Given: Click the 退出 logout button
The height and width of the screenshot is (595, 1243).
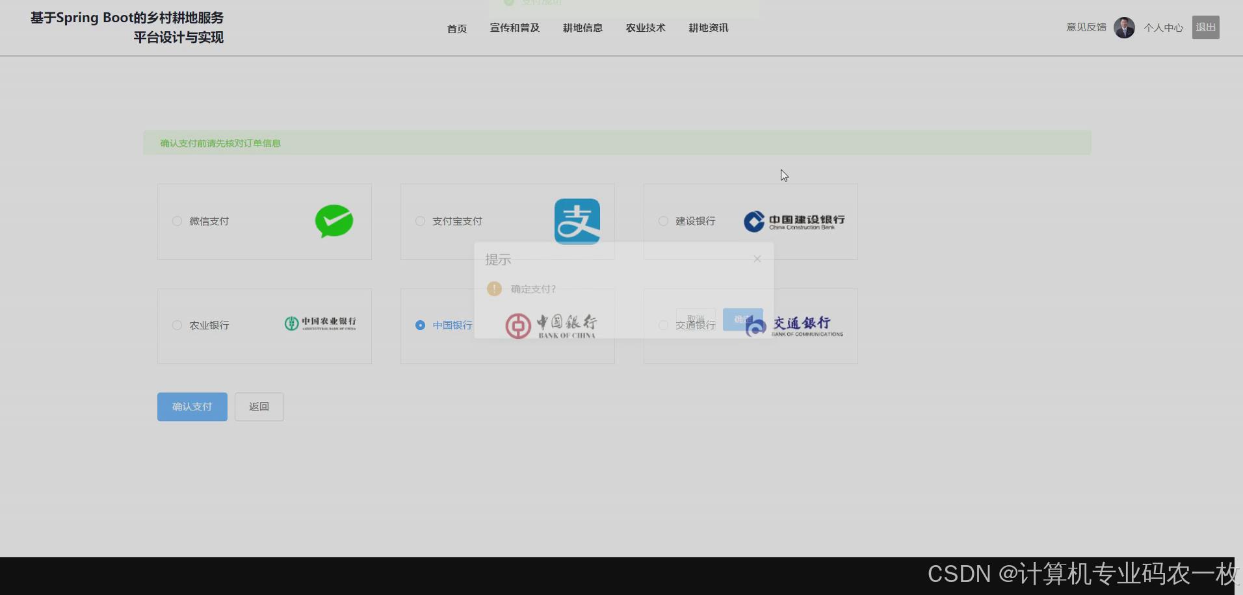Looking at the screenshot, I should pyautogui.click(x=1206, y=27).
